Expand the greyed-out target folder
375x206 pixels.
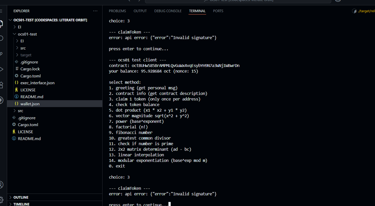pos(17,55)
